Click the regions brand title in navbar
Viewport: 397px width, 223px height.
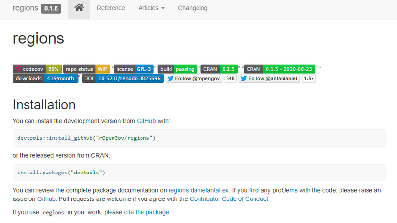[x=25, y=8]
